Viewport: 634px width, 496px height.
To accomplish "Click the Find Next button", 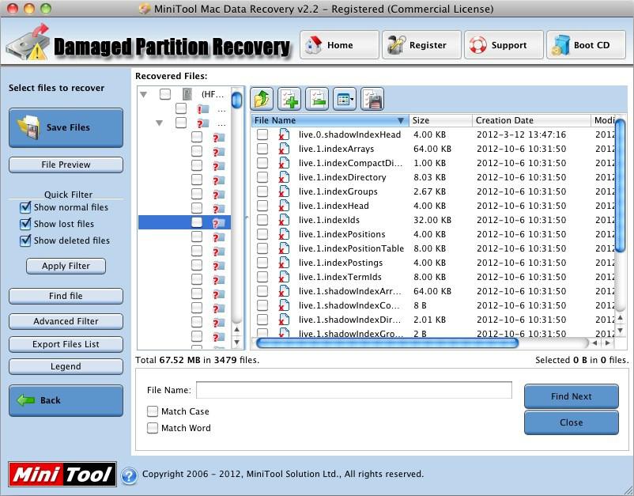I will coord(572,396).
